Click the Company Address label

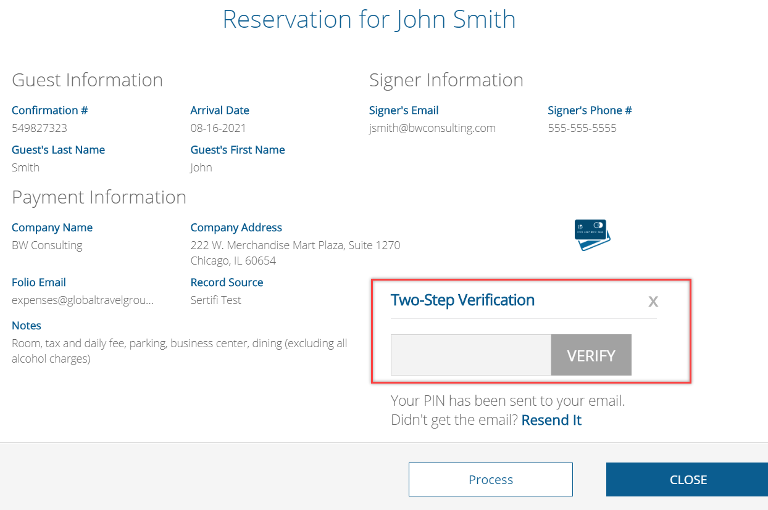click(x=236, y=228)
